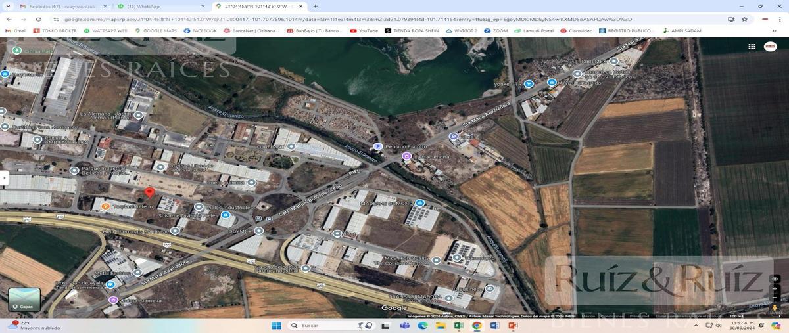Open the Clarovideo bookmark

(576, 31)
